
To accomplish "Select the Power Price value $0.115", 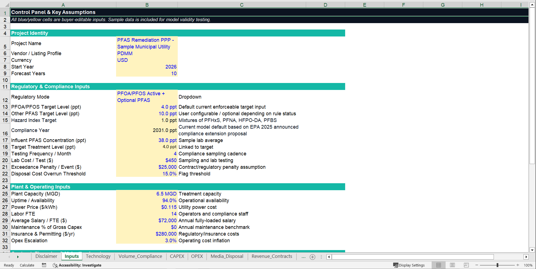I will 147,207.
